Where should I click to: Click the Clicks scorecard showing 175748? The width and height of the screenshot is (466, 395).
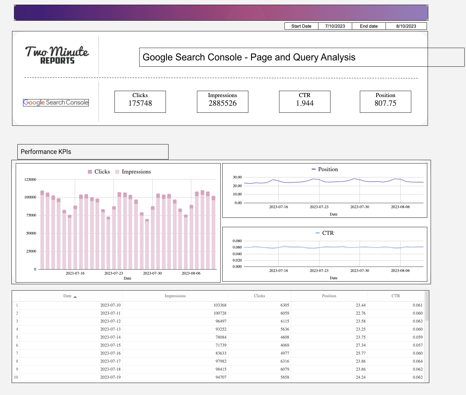pyautogui.click(x=140, y=101)
